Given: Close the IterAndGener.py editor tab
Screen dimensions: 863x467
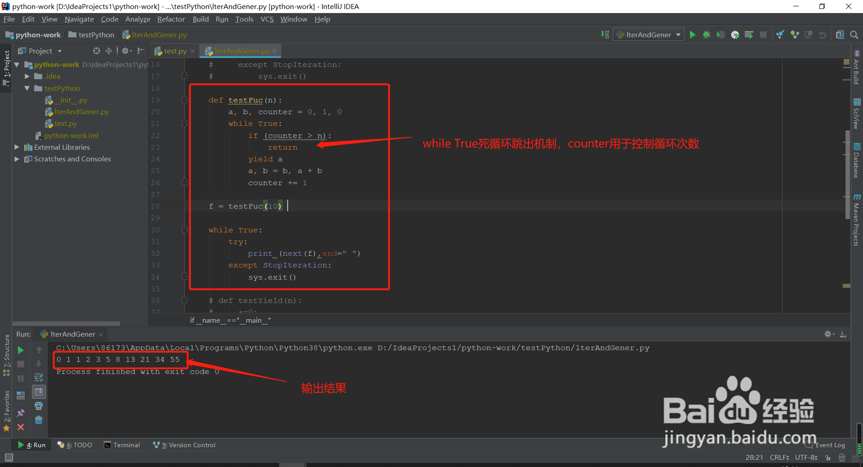Looking at the screenshot, I should tap(274, 51).
